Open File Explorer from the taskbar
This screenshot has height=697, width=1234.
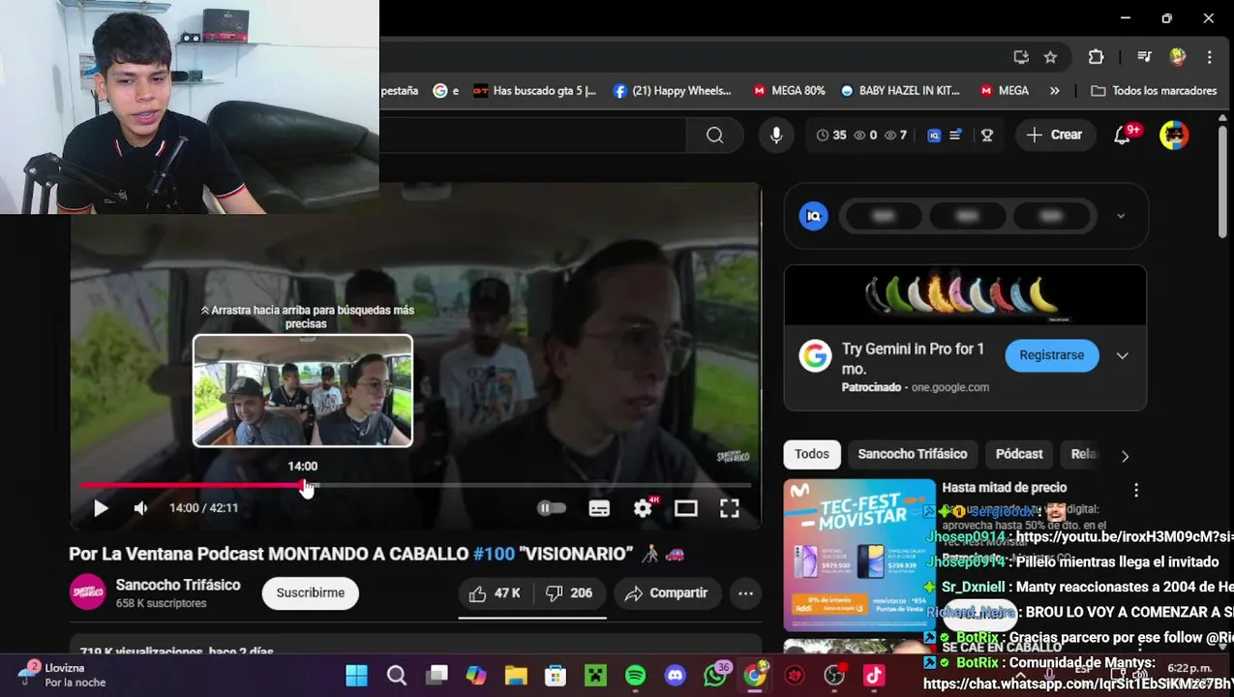516,676
